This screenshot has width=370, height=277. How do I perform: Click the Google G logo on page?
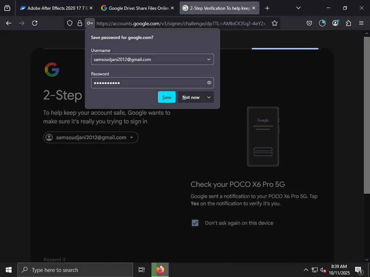point(52,70)
